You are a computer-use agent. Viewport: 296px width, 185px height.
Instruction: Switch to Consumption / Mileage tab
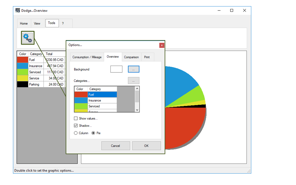87,57
